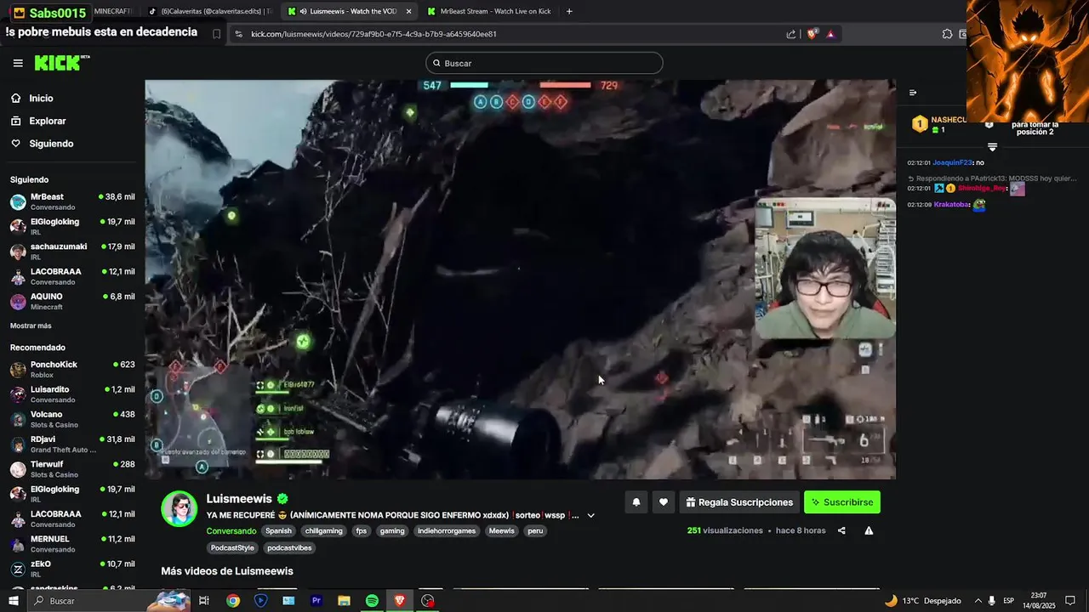Open AQUINO Minecraft channel in sidebar
This screenshot has height=612, width=1089.
pos(72,301)
